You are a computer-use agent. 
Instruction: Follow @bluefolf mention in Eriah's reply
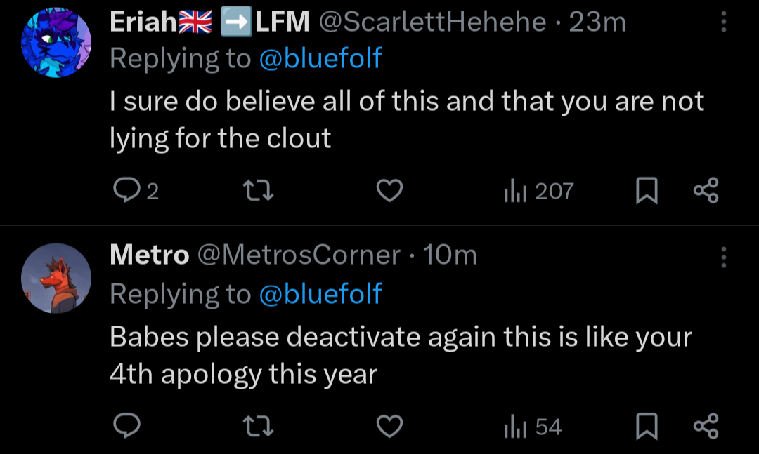(320, 58)
